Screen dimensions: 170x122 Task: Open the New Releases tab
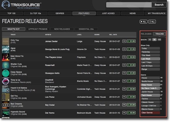tap(62, 29)
